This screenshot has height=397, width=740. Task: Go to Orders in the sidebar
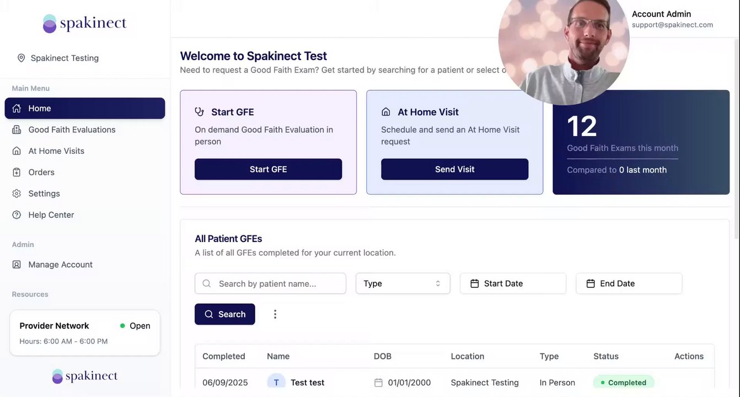point(41,172)
